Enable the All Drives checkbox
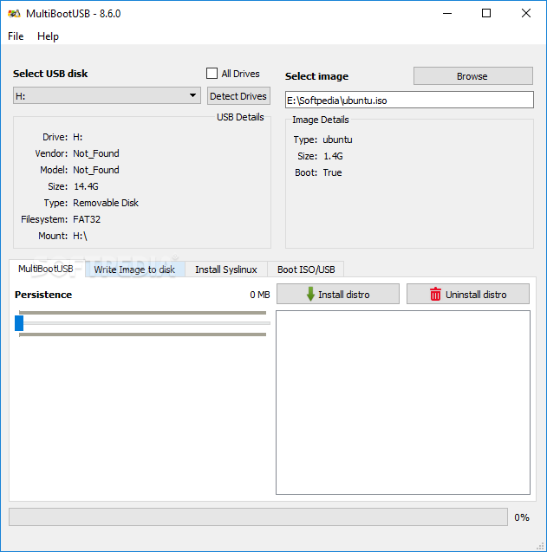This screenshot has width=547, height=552. (212, 73)
